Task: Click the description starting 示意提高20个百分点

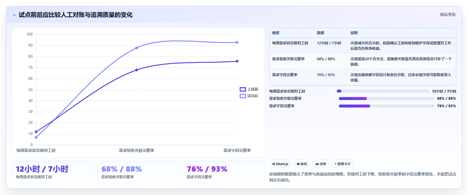Action: 401,61
